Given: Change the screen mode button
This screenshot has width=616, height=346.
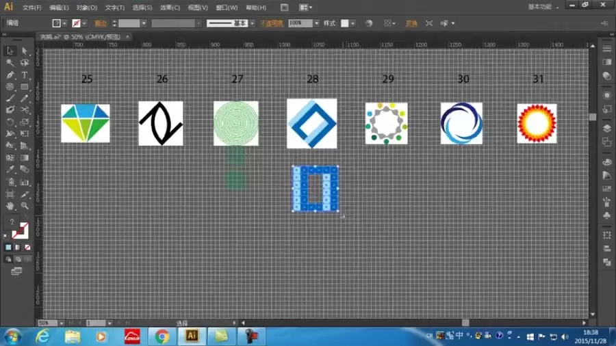Looking at the screenshot, I should [16, 271].
